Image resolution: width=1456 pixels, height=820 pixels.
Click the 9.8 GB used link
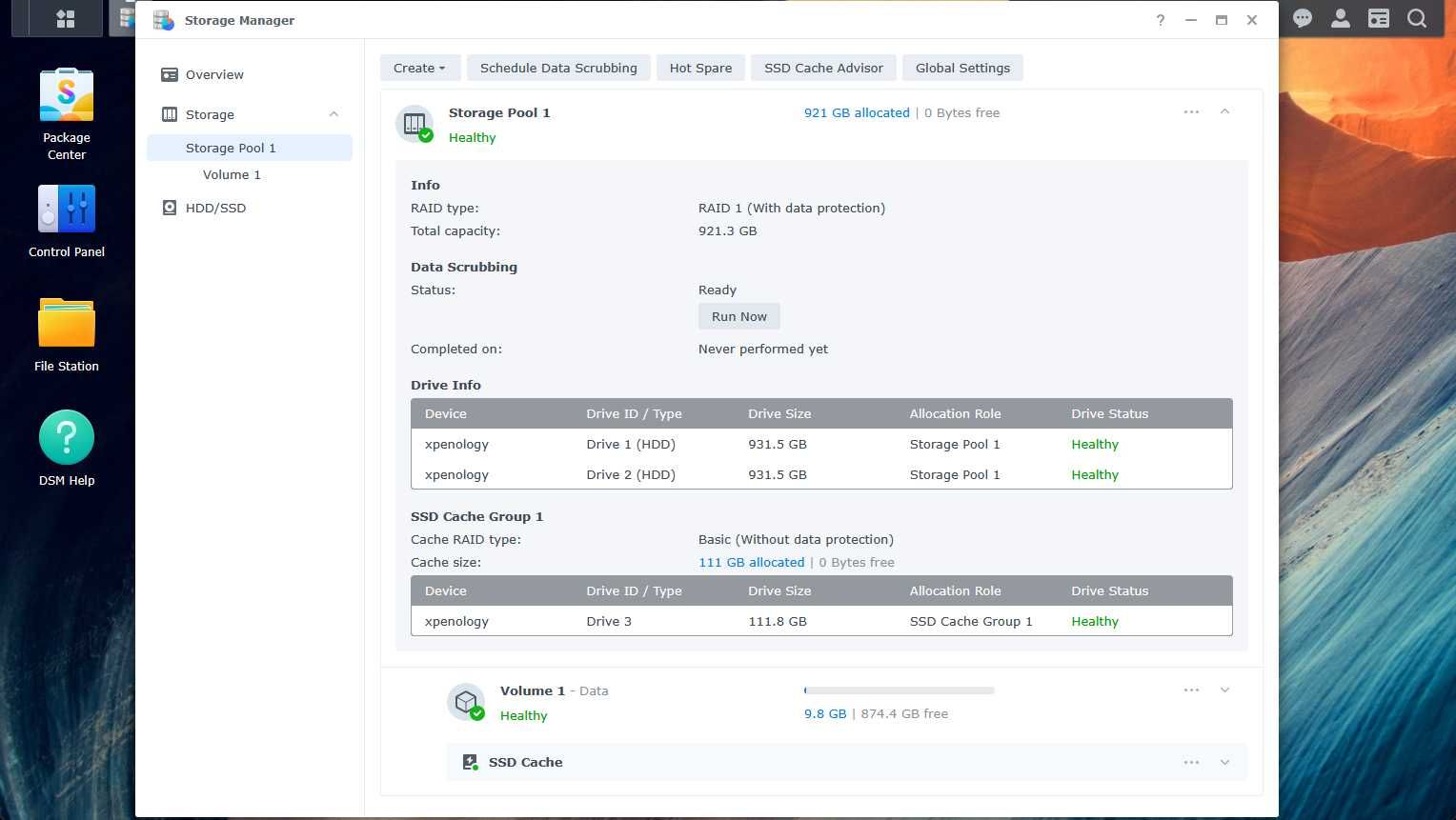tap(825, 713)
